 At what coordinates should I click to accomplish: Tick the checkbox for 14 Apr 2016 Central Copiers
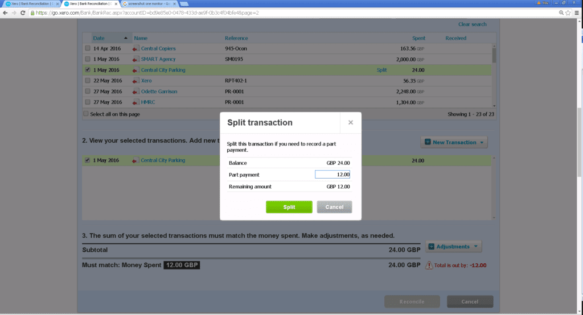pyautogui.click(x=88, y=48)
